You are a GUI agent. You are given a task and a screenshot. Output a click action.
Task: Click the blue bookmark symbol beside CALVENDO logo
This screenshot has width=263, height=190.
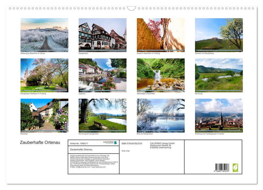pos(116,142)
